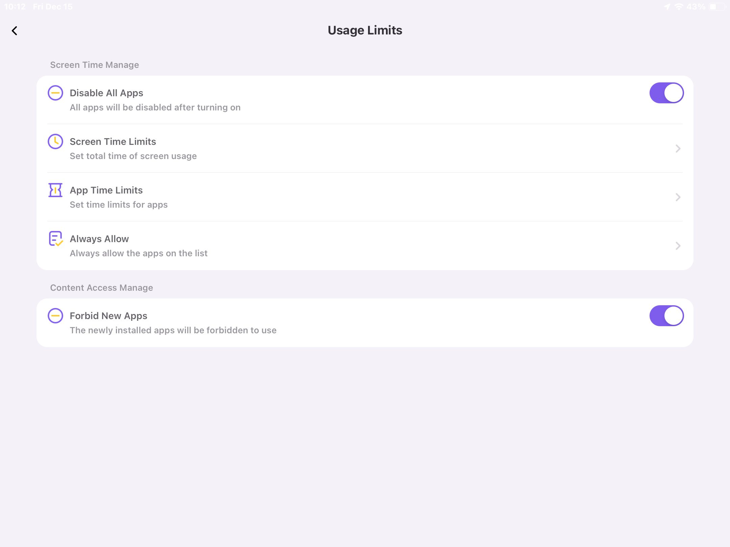Open the Always Allow row
This screenshot has height=547, width=730.
click(x=365, y=246)
